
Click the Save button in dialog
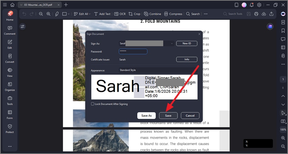point(168,116)
